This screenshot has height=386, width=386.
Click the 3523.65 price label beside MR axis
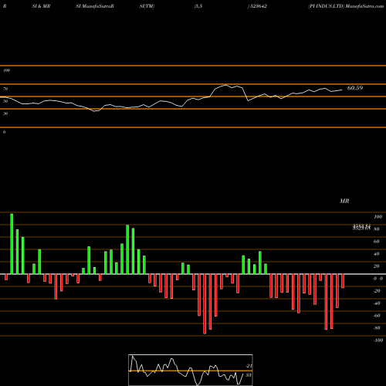pos(361,229)
